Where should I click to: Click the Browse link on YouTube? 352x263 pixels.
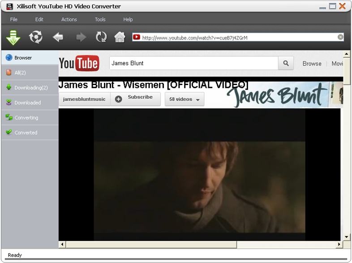[312, 64]
